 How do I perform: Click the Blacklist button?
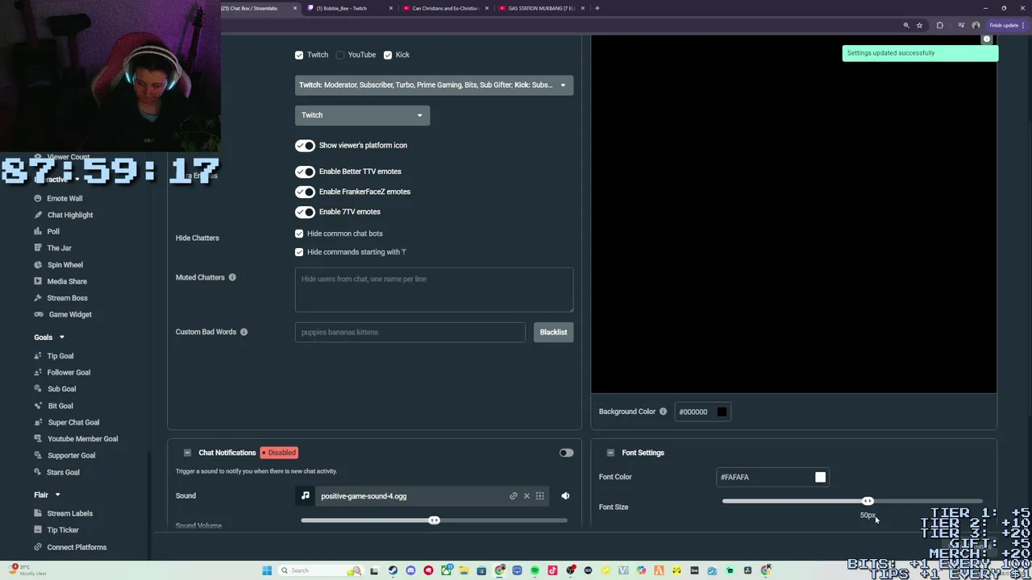click(x=553, y=332)
